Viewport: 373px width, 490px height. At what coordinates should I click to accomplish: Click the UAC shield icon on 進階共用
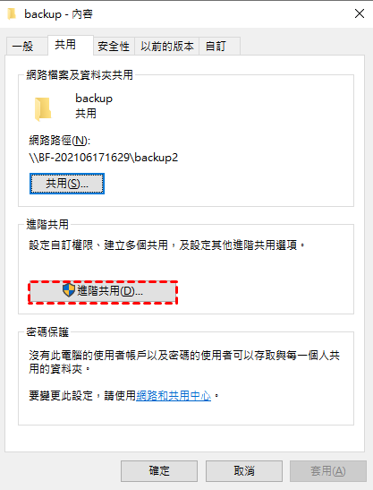click(69, 290)
